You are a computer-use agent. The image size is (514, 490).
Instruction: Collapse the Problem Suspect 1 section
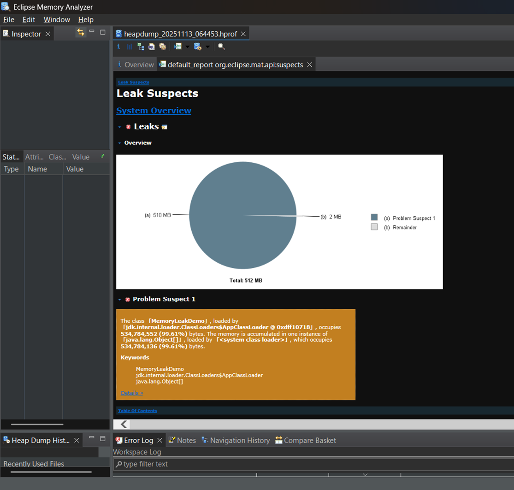click(119, 300)
